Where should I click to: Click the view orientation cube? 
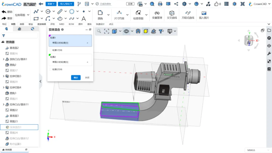(x=249, y=41)
